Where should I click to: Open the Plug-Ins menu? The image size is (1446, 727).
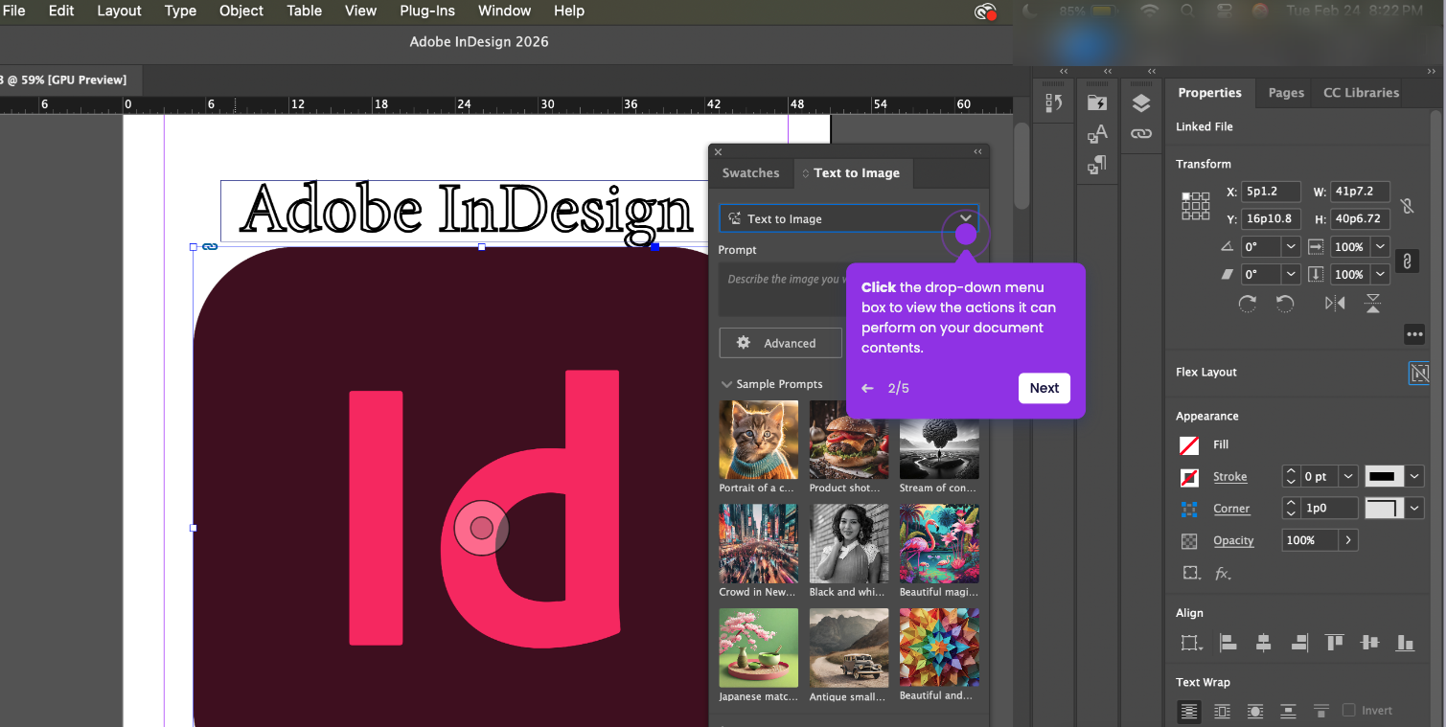427,11
